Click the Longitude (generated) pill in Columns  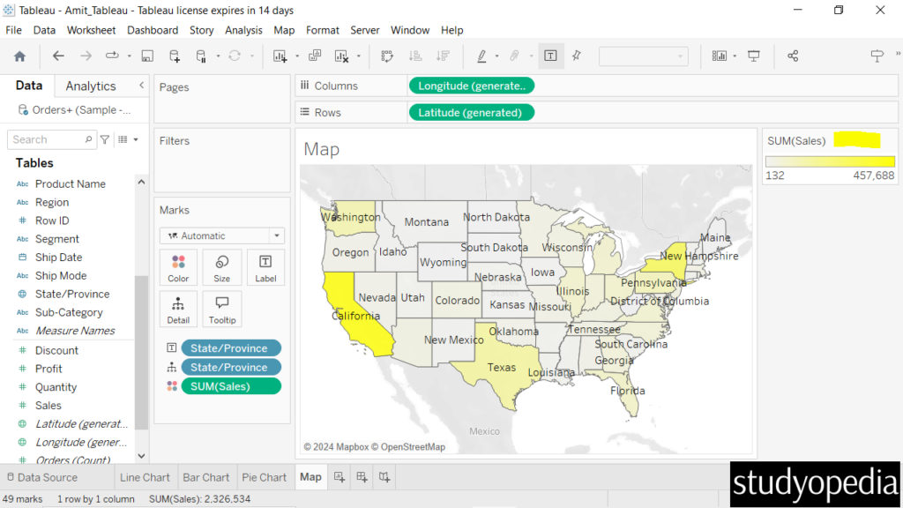(x=472, y=86)
